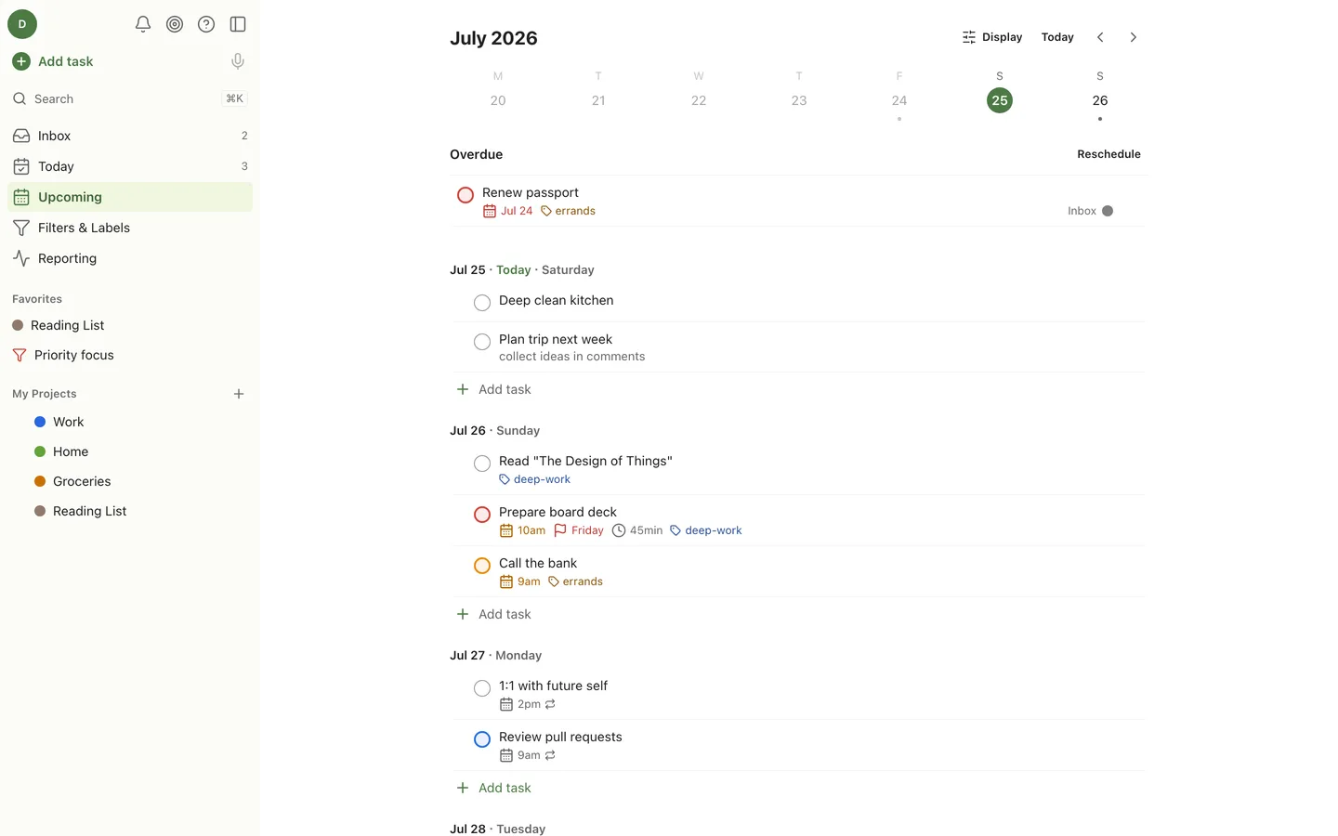Open Reading List under Favorites
This screenshot has height=836, width=1338.
tap(130, 325)
